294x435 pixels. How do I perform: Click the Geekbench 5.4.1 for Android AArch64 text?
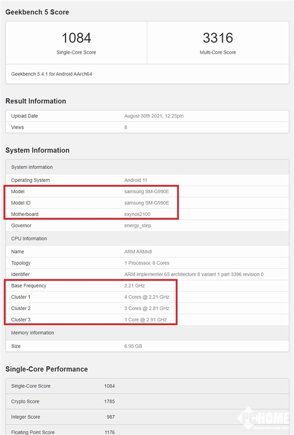(51, 74)
